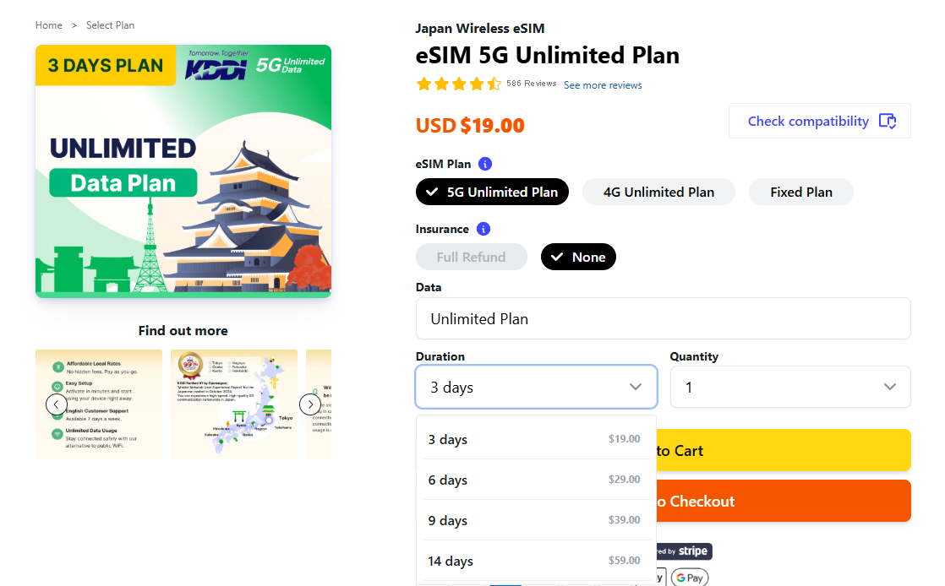Screen dimensions: 945x586
Task: Click the Check compatibility device icon
Action: 887,121
